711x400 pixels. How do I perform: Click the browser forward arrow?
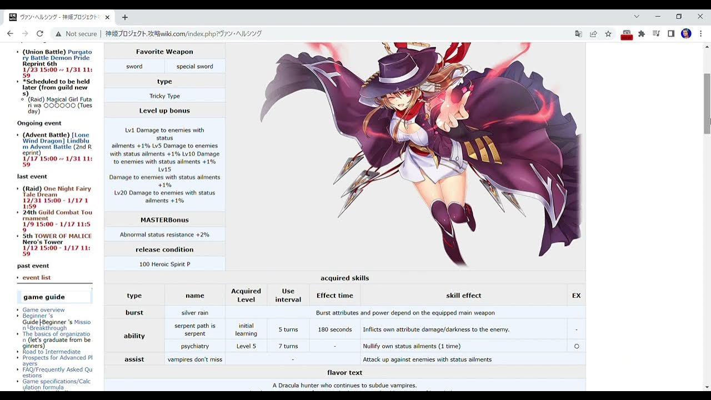point(25,34)
